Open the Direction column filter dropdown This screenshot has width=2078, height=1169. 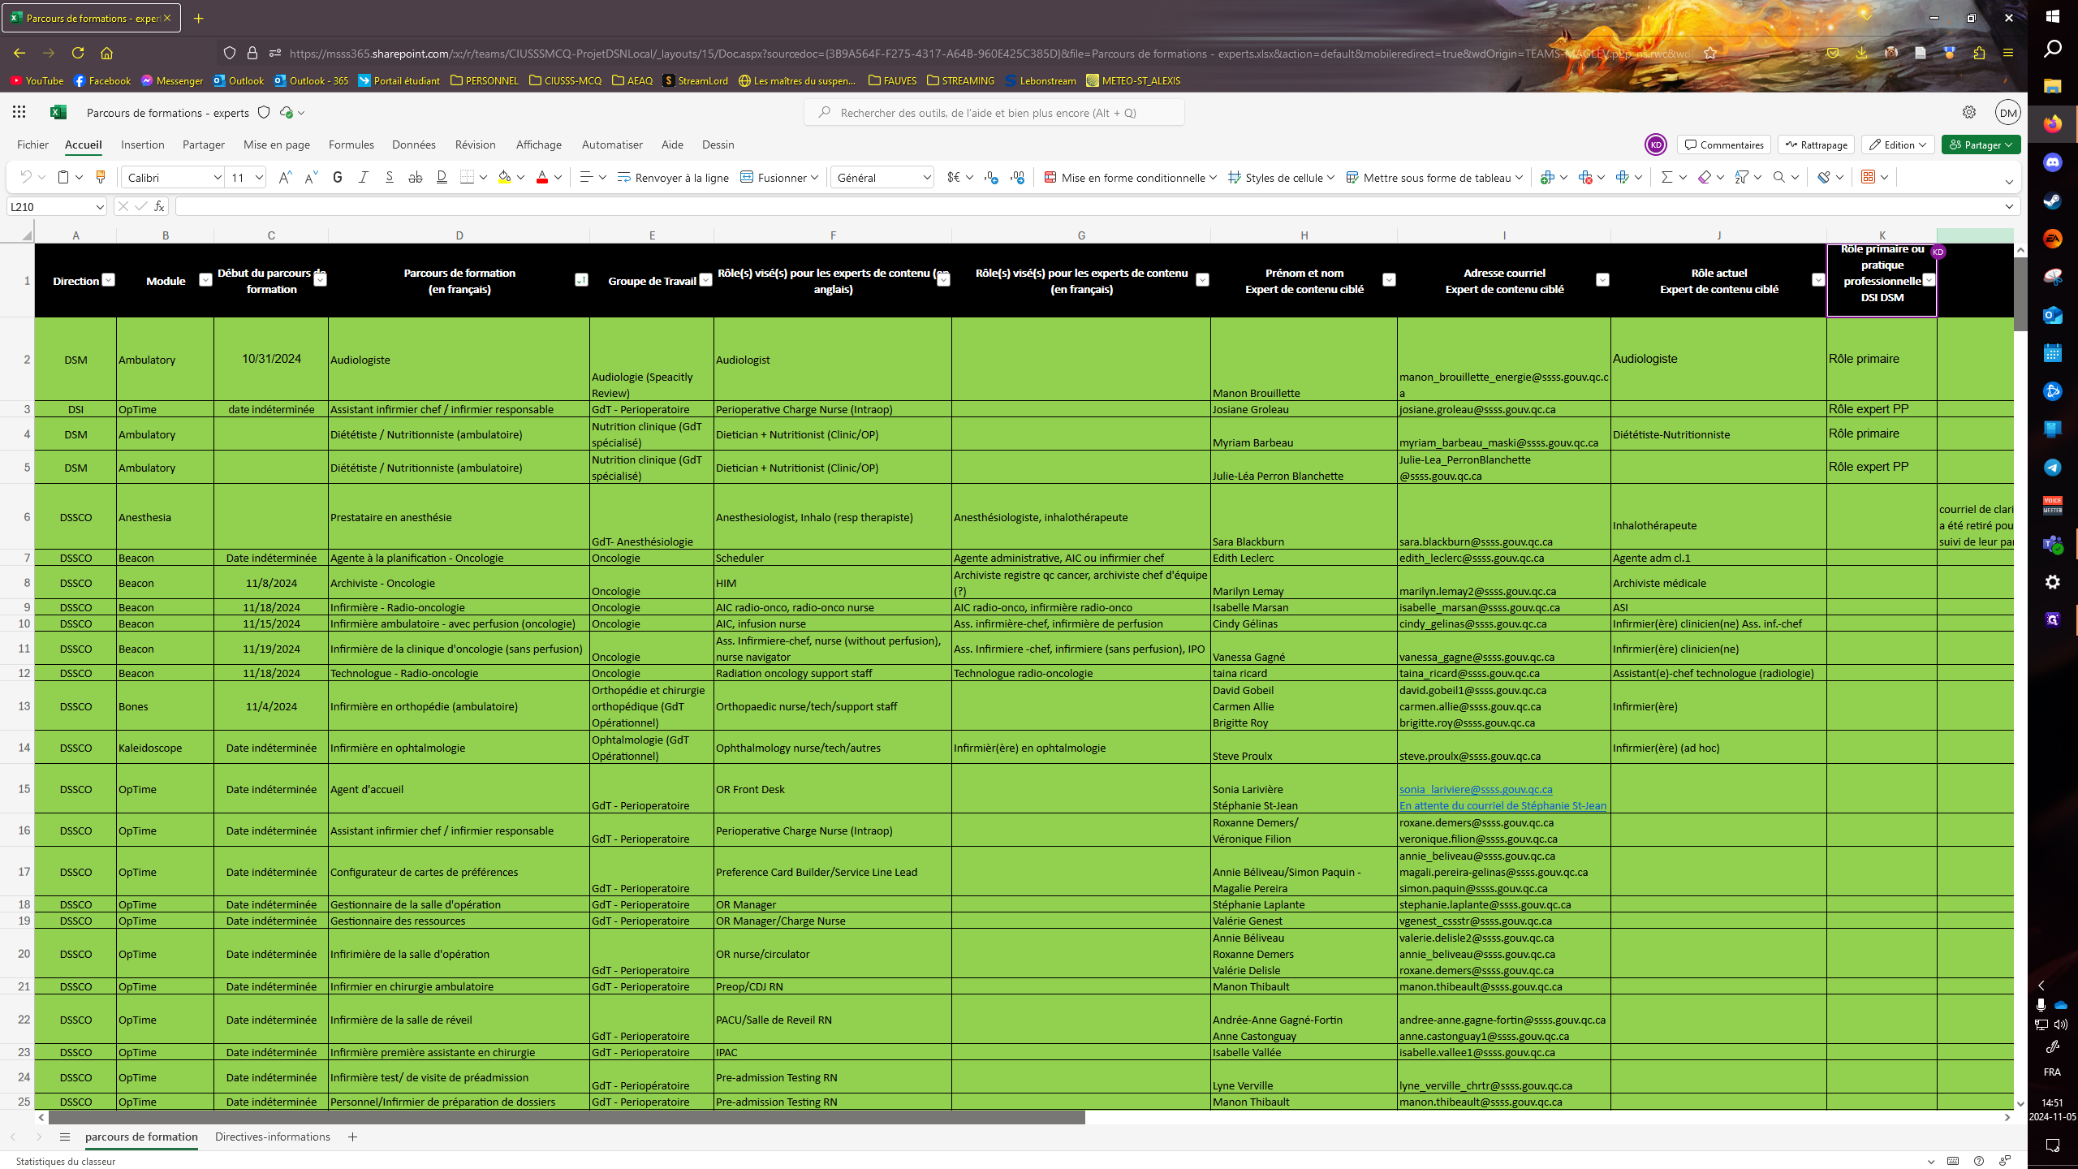point(108,280)
